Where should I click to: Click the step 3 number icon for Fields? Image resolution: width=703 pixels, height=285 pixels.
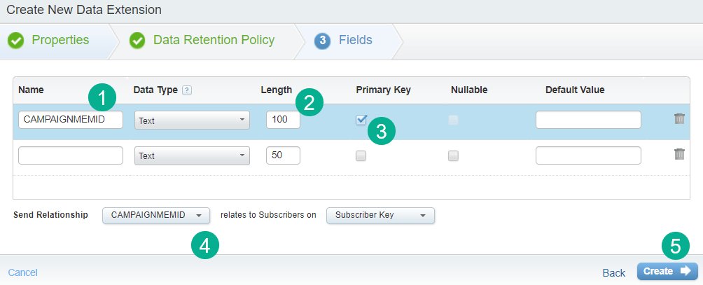[322, 41]
